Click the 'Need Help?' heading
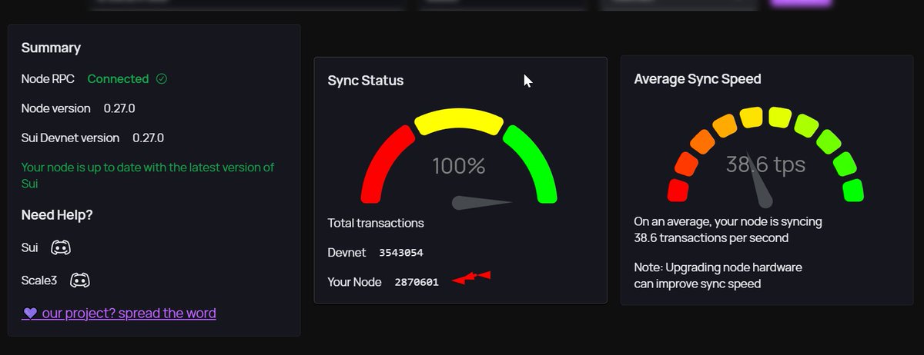 (x=57, y=215)
